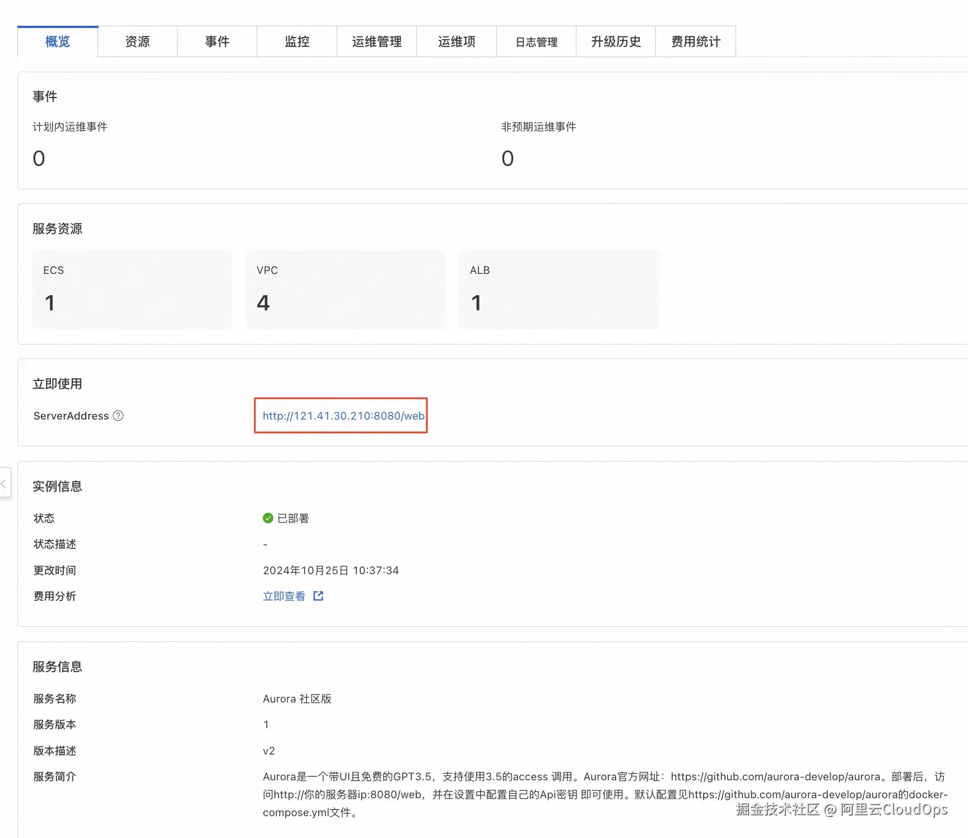The height and width of the screenshot is (838, 968).
Task: Click the 服务版本 row label
Action: pyautogui.click(x=54, y=724)
